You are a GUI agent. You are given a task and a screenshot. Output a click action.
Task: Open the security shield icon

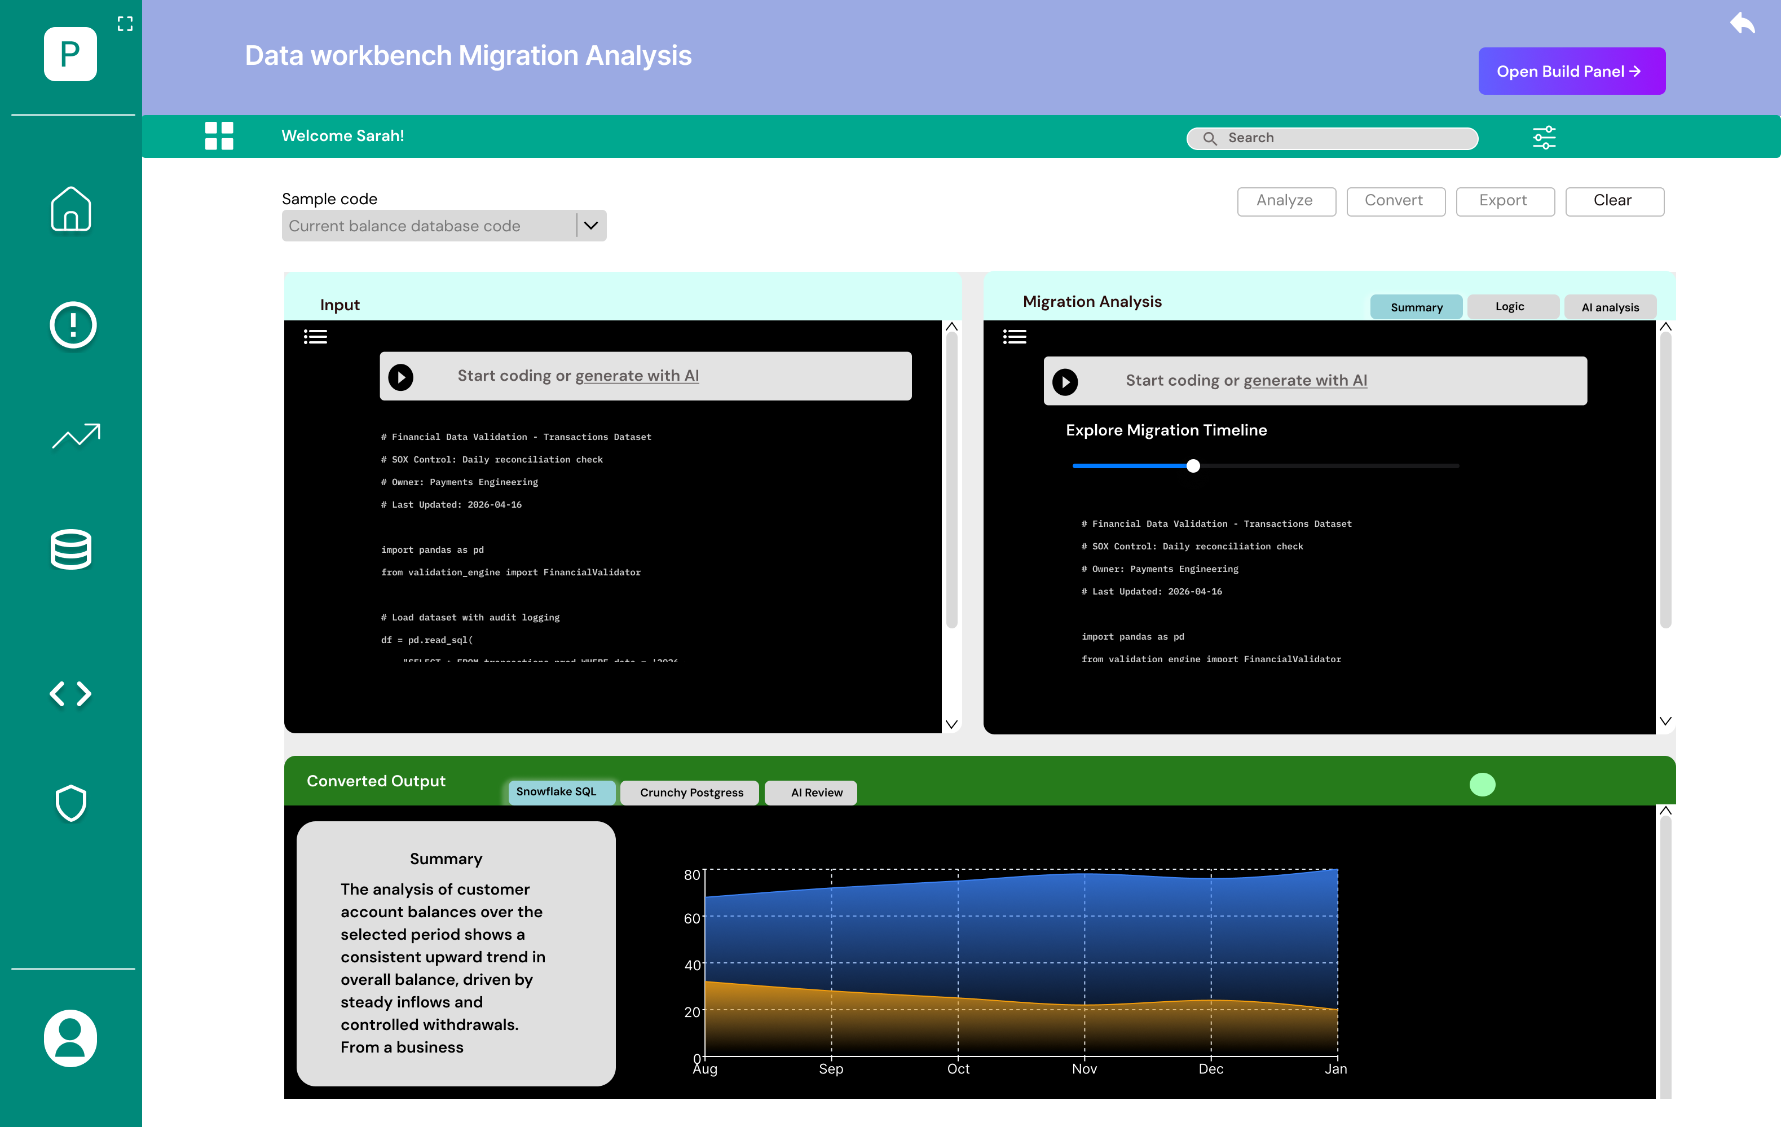click(71, 804)
